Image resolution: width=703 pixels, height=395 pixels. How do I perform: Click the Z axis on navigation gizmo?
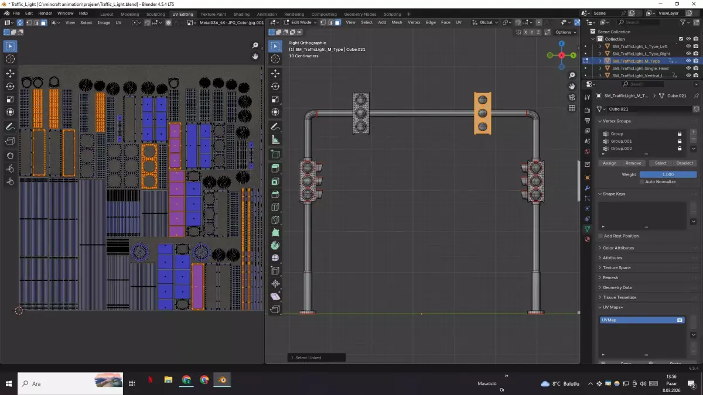(561, 43)
